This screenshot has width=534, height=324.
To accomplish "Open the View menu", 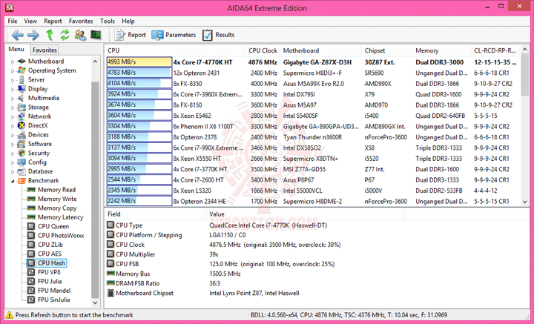I will pyautogui.click(x=30, y=21).
